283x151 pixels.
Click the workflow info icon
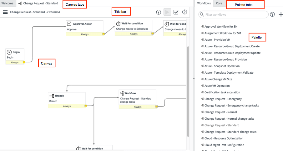pyautogui.click(x=159, y=12)
